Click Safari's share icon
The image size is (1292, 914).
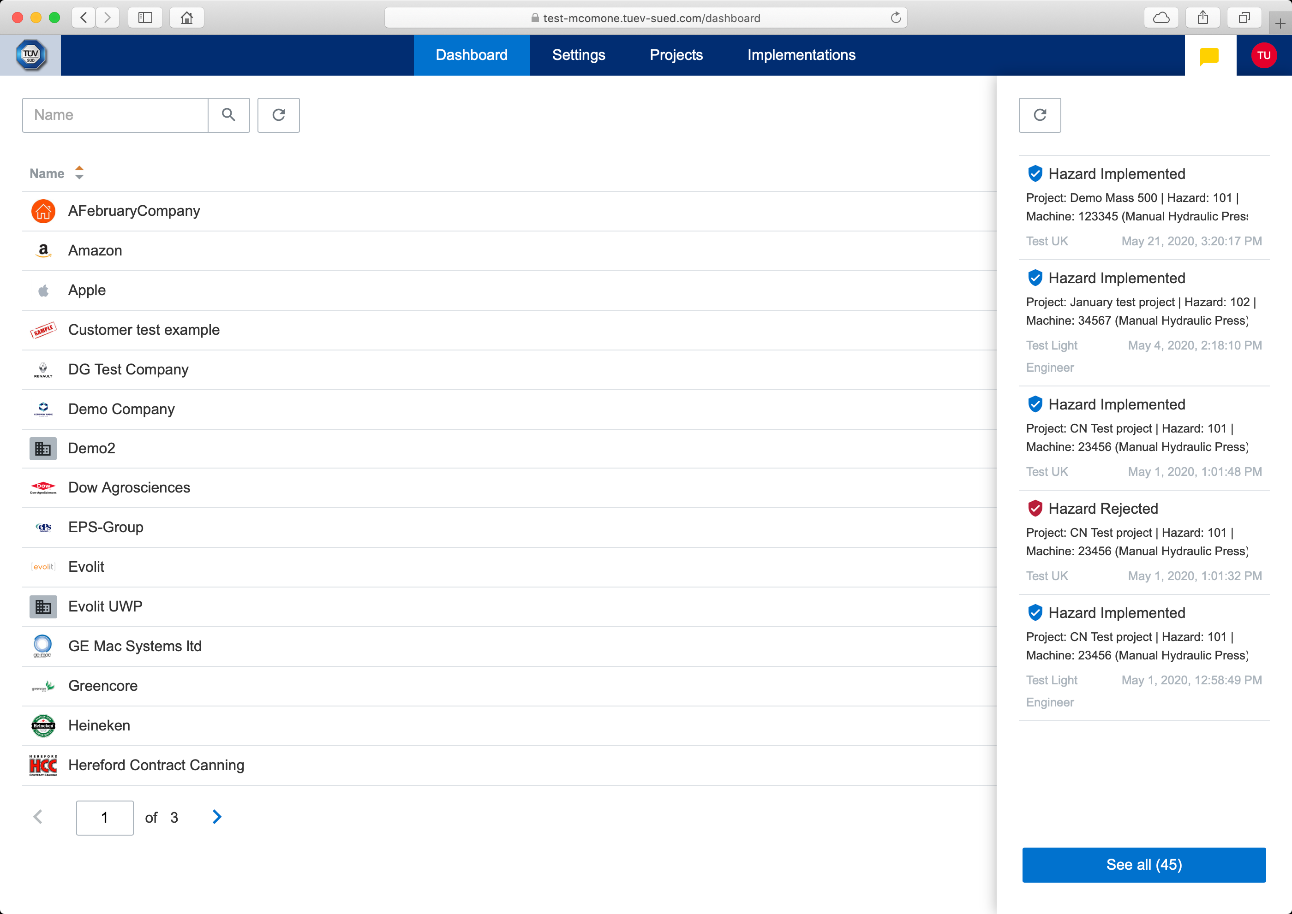pos(1202,18)
